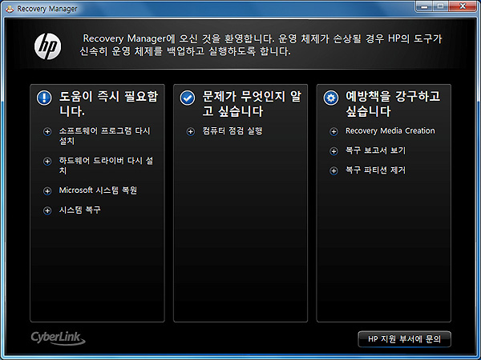Launch Microsoft 시스템 복원
Screen dimensions: 481x360
[x=98, y=190]
